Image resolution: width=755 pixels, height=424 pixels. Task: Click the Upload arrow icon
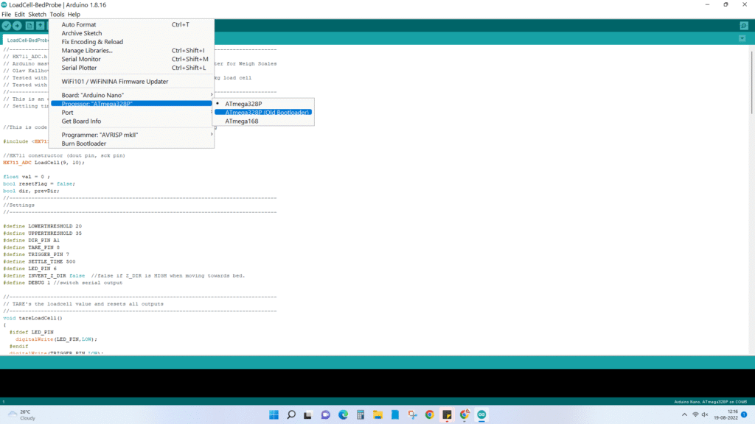pos(17,26)
